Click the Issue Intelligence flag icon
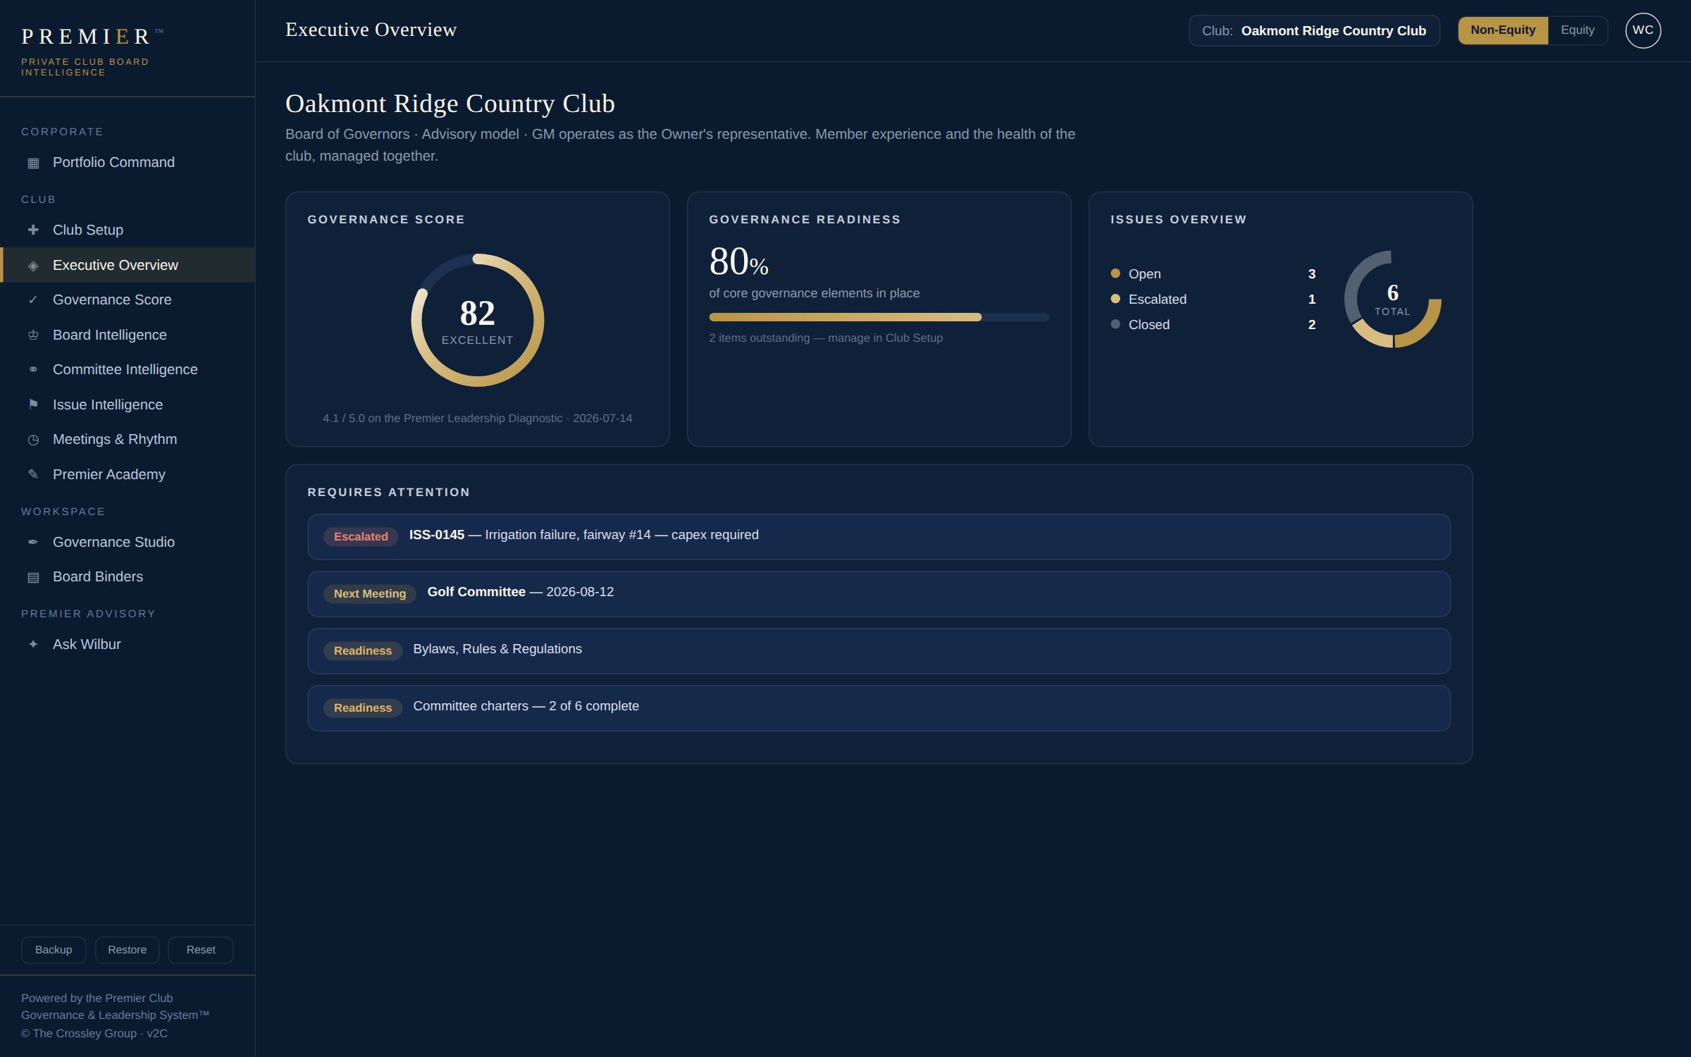This screenshot has width=1691, height=1057. (x=33, y=404)
